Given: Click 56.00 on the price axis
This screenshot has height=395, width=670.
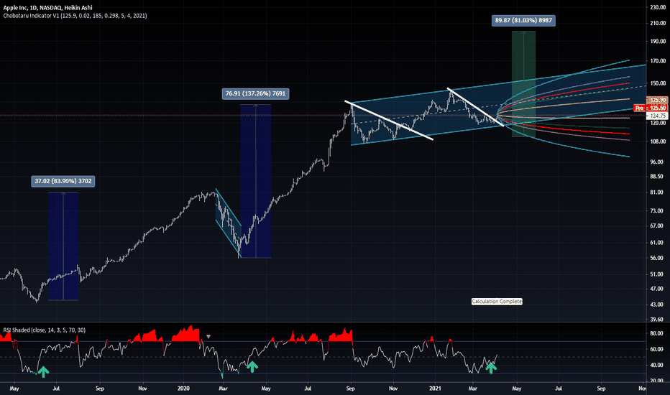Looking at the screenshot, I should click(656, 258).
